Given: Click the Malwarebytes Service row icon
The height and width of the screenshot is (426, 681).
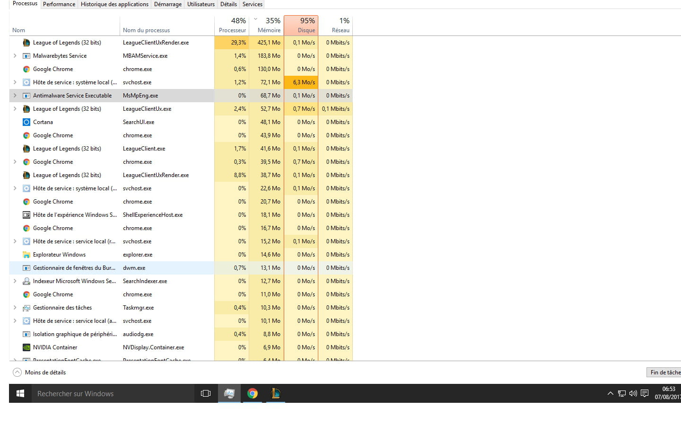Looking at the screenshot, I should tap(26, 56).
